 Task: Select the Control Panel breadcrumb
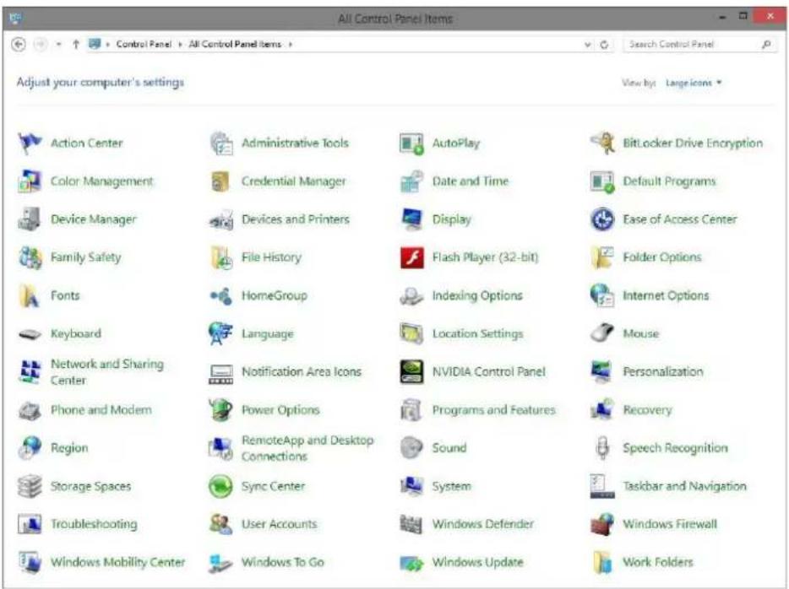click(144, 44)
